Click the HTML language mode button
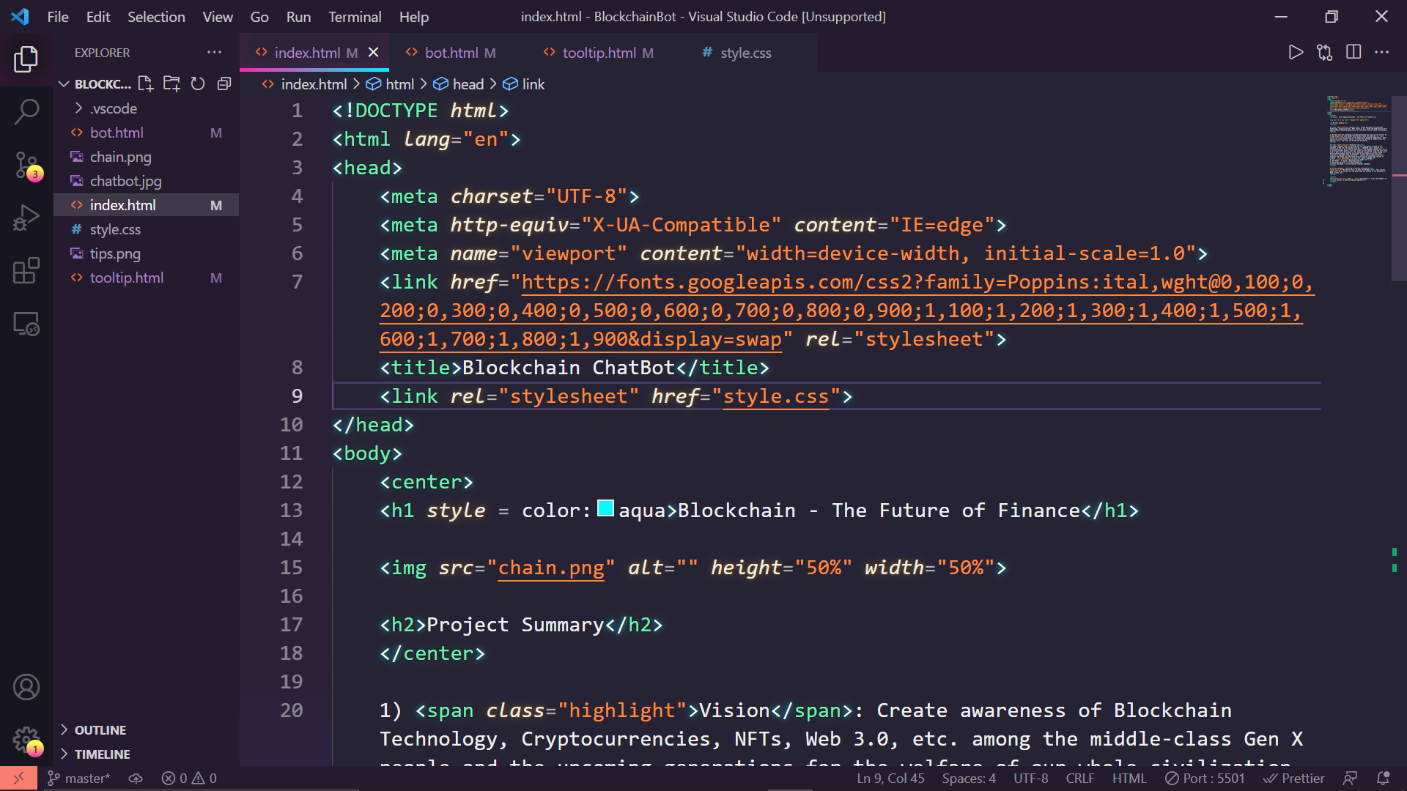Viewport: 1407px width, 791px height. pos(1129,779)
